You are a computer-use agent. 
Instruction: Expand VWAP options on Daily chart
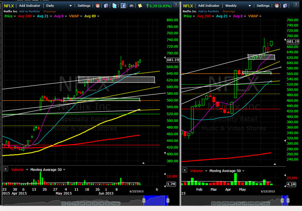pos(81,16)
